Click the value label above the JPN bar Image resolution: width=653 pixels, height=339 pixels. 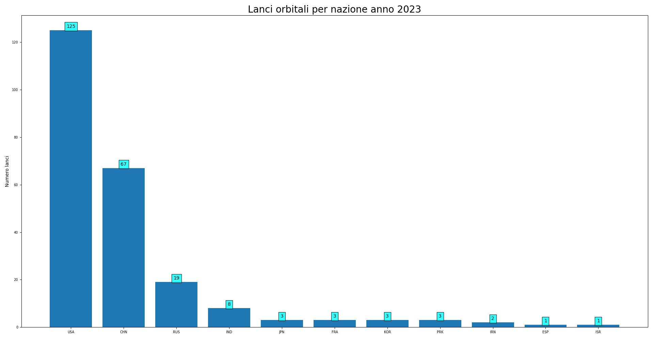[282, 316]
